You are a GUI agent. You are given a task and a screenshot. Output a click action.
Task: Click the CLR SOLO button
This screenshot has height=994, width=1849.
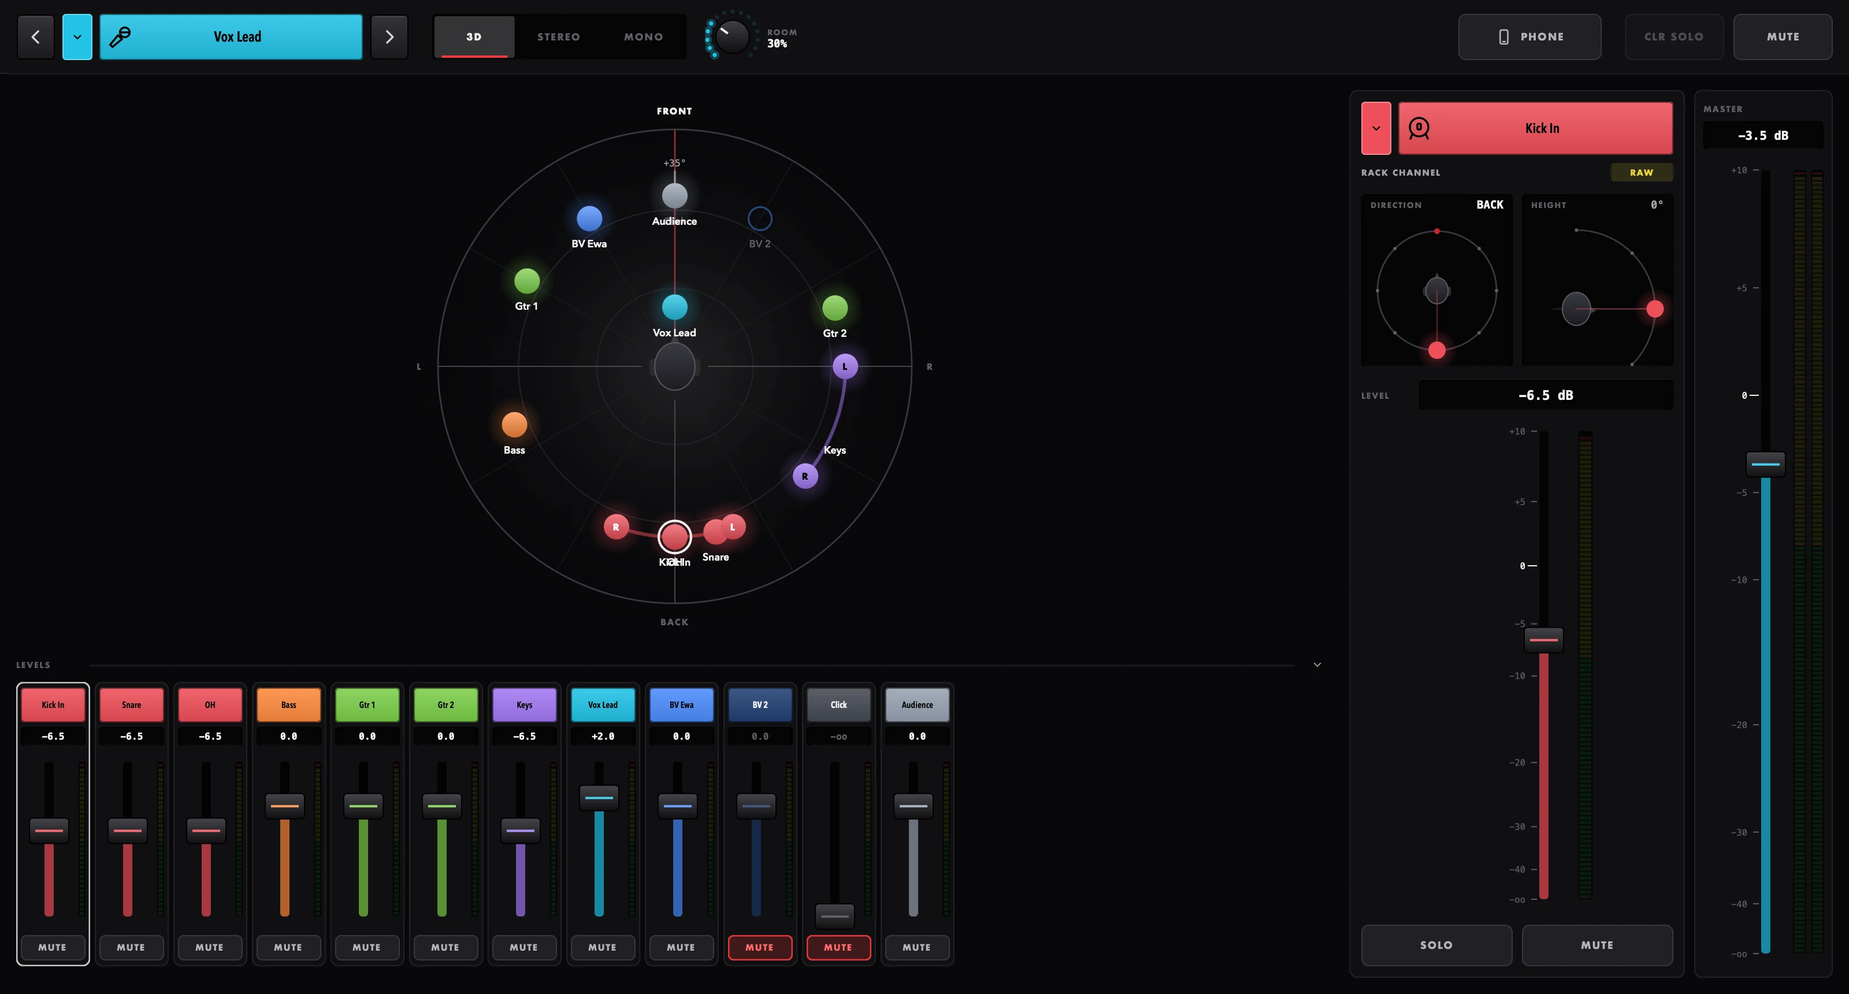tap(1674, 36)
